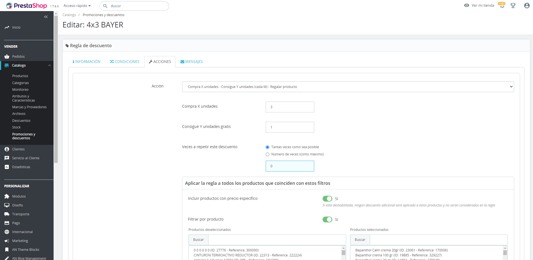Image resolution: width=533 pixels, height=260 pixels.
Task: Click the Catalogo breadcrumb link
Action: point(69,15)
